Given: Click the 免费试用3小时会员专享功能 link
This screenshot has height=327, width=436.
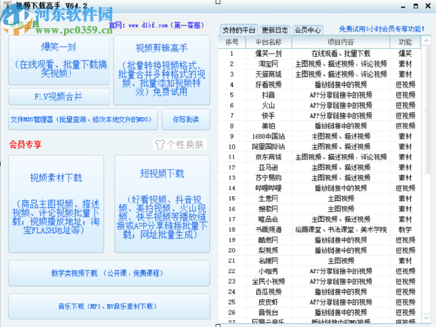Looking at the screenshot, I should (x=382, y=29).
